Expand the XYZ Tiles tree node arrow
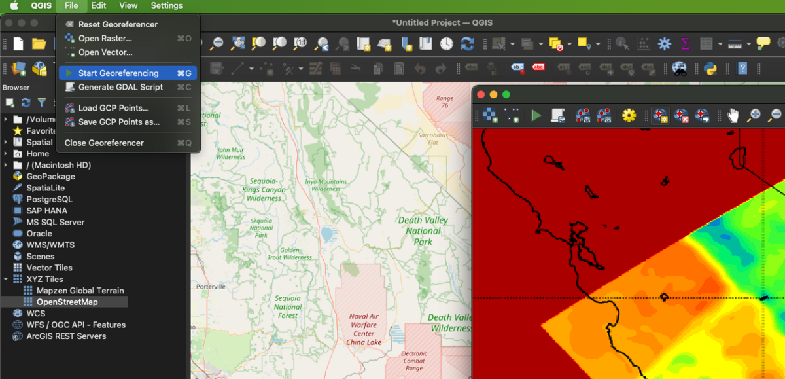This screenshot has height=379, width=785. click(x=7, y=279)
